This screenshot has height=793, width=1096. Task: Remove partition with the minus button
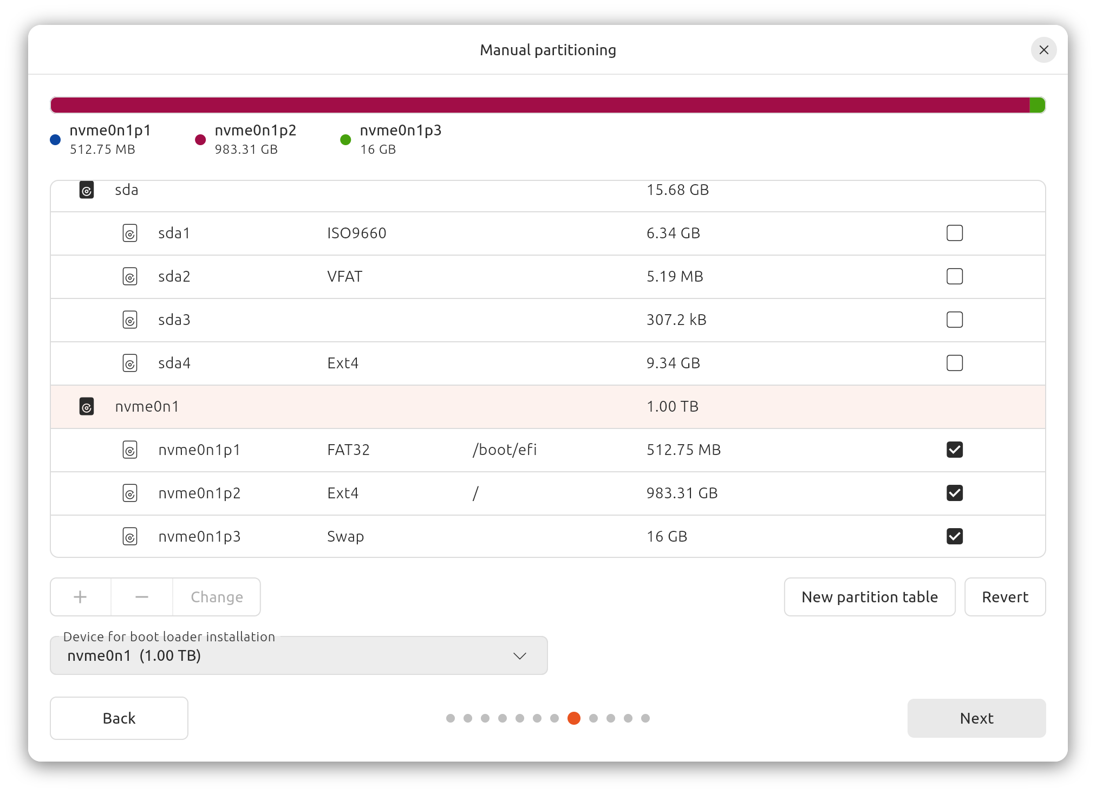(x=142, y=597)
